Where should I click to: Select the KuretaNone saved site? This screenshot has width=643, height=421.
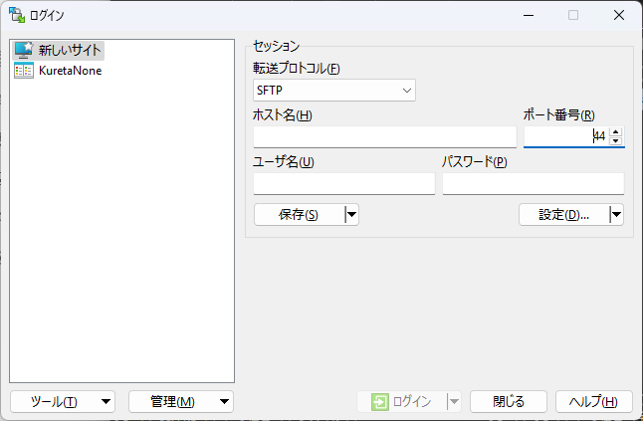pos(70,71)
